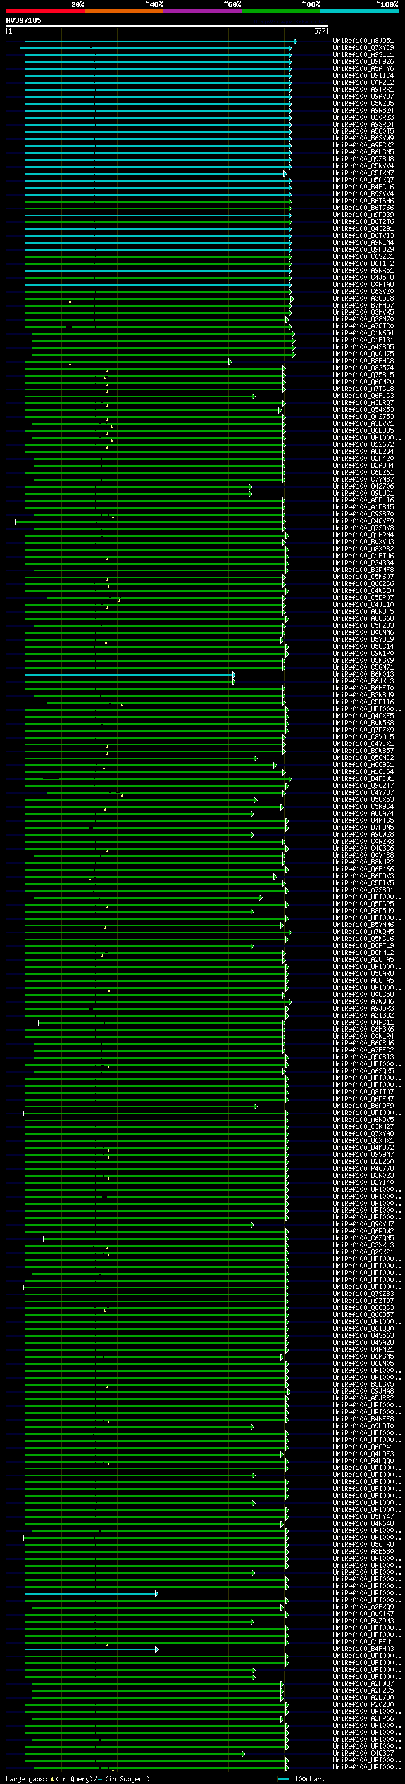Click hit label UniRef100_B6JXL3
The width and height of the screenshot is (405, 1784).
tap(363, 682)
